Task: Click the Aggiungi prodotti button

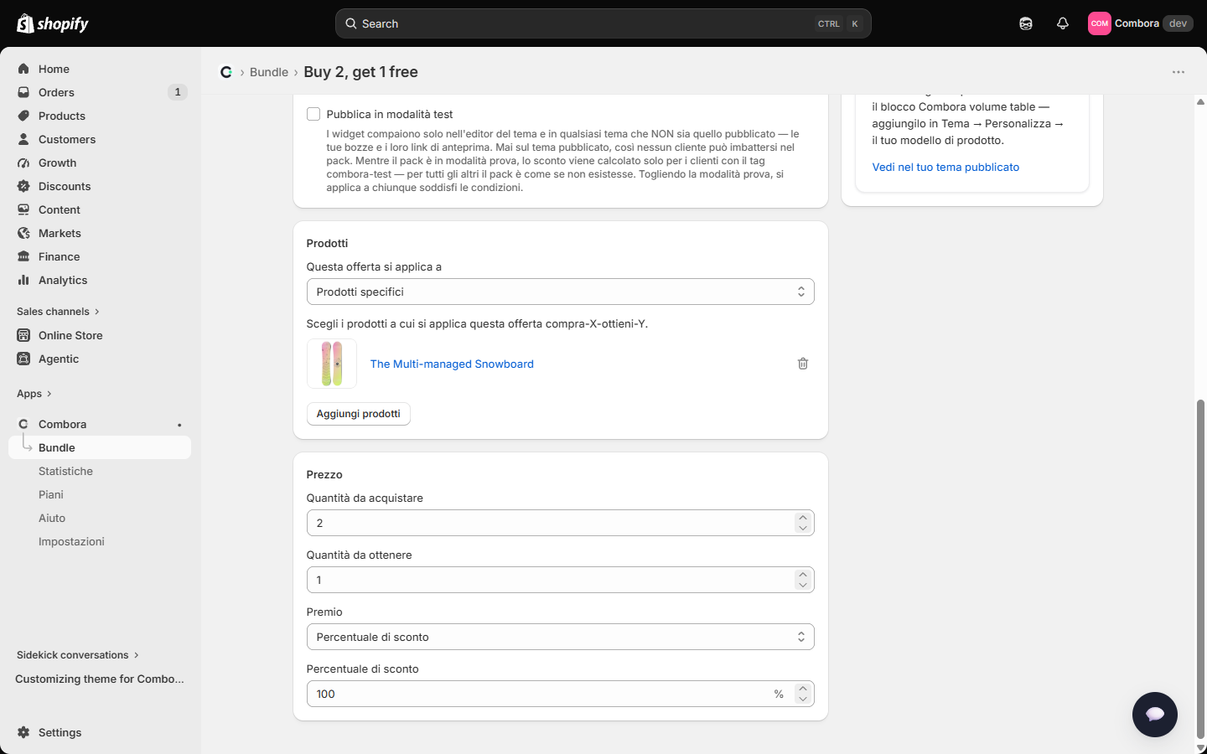Action: coord(359,414)
